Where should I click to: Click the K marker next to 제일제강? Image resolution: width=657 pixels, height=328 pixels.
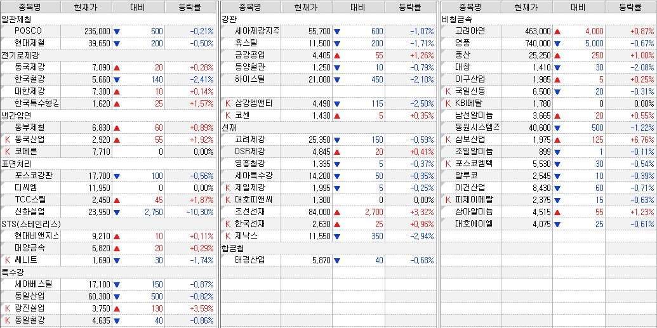pyautogui.click(x=228, y=188)
